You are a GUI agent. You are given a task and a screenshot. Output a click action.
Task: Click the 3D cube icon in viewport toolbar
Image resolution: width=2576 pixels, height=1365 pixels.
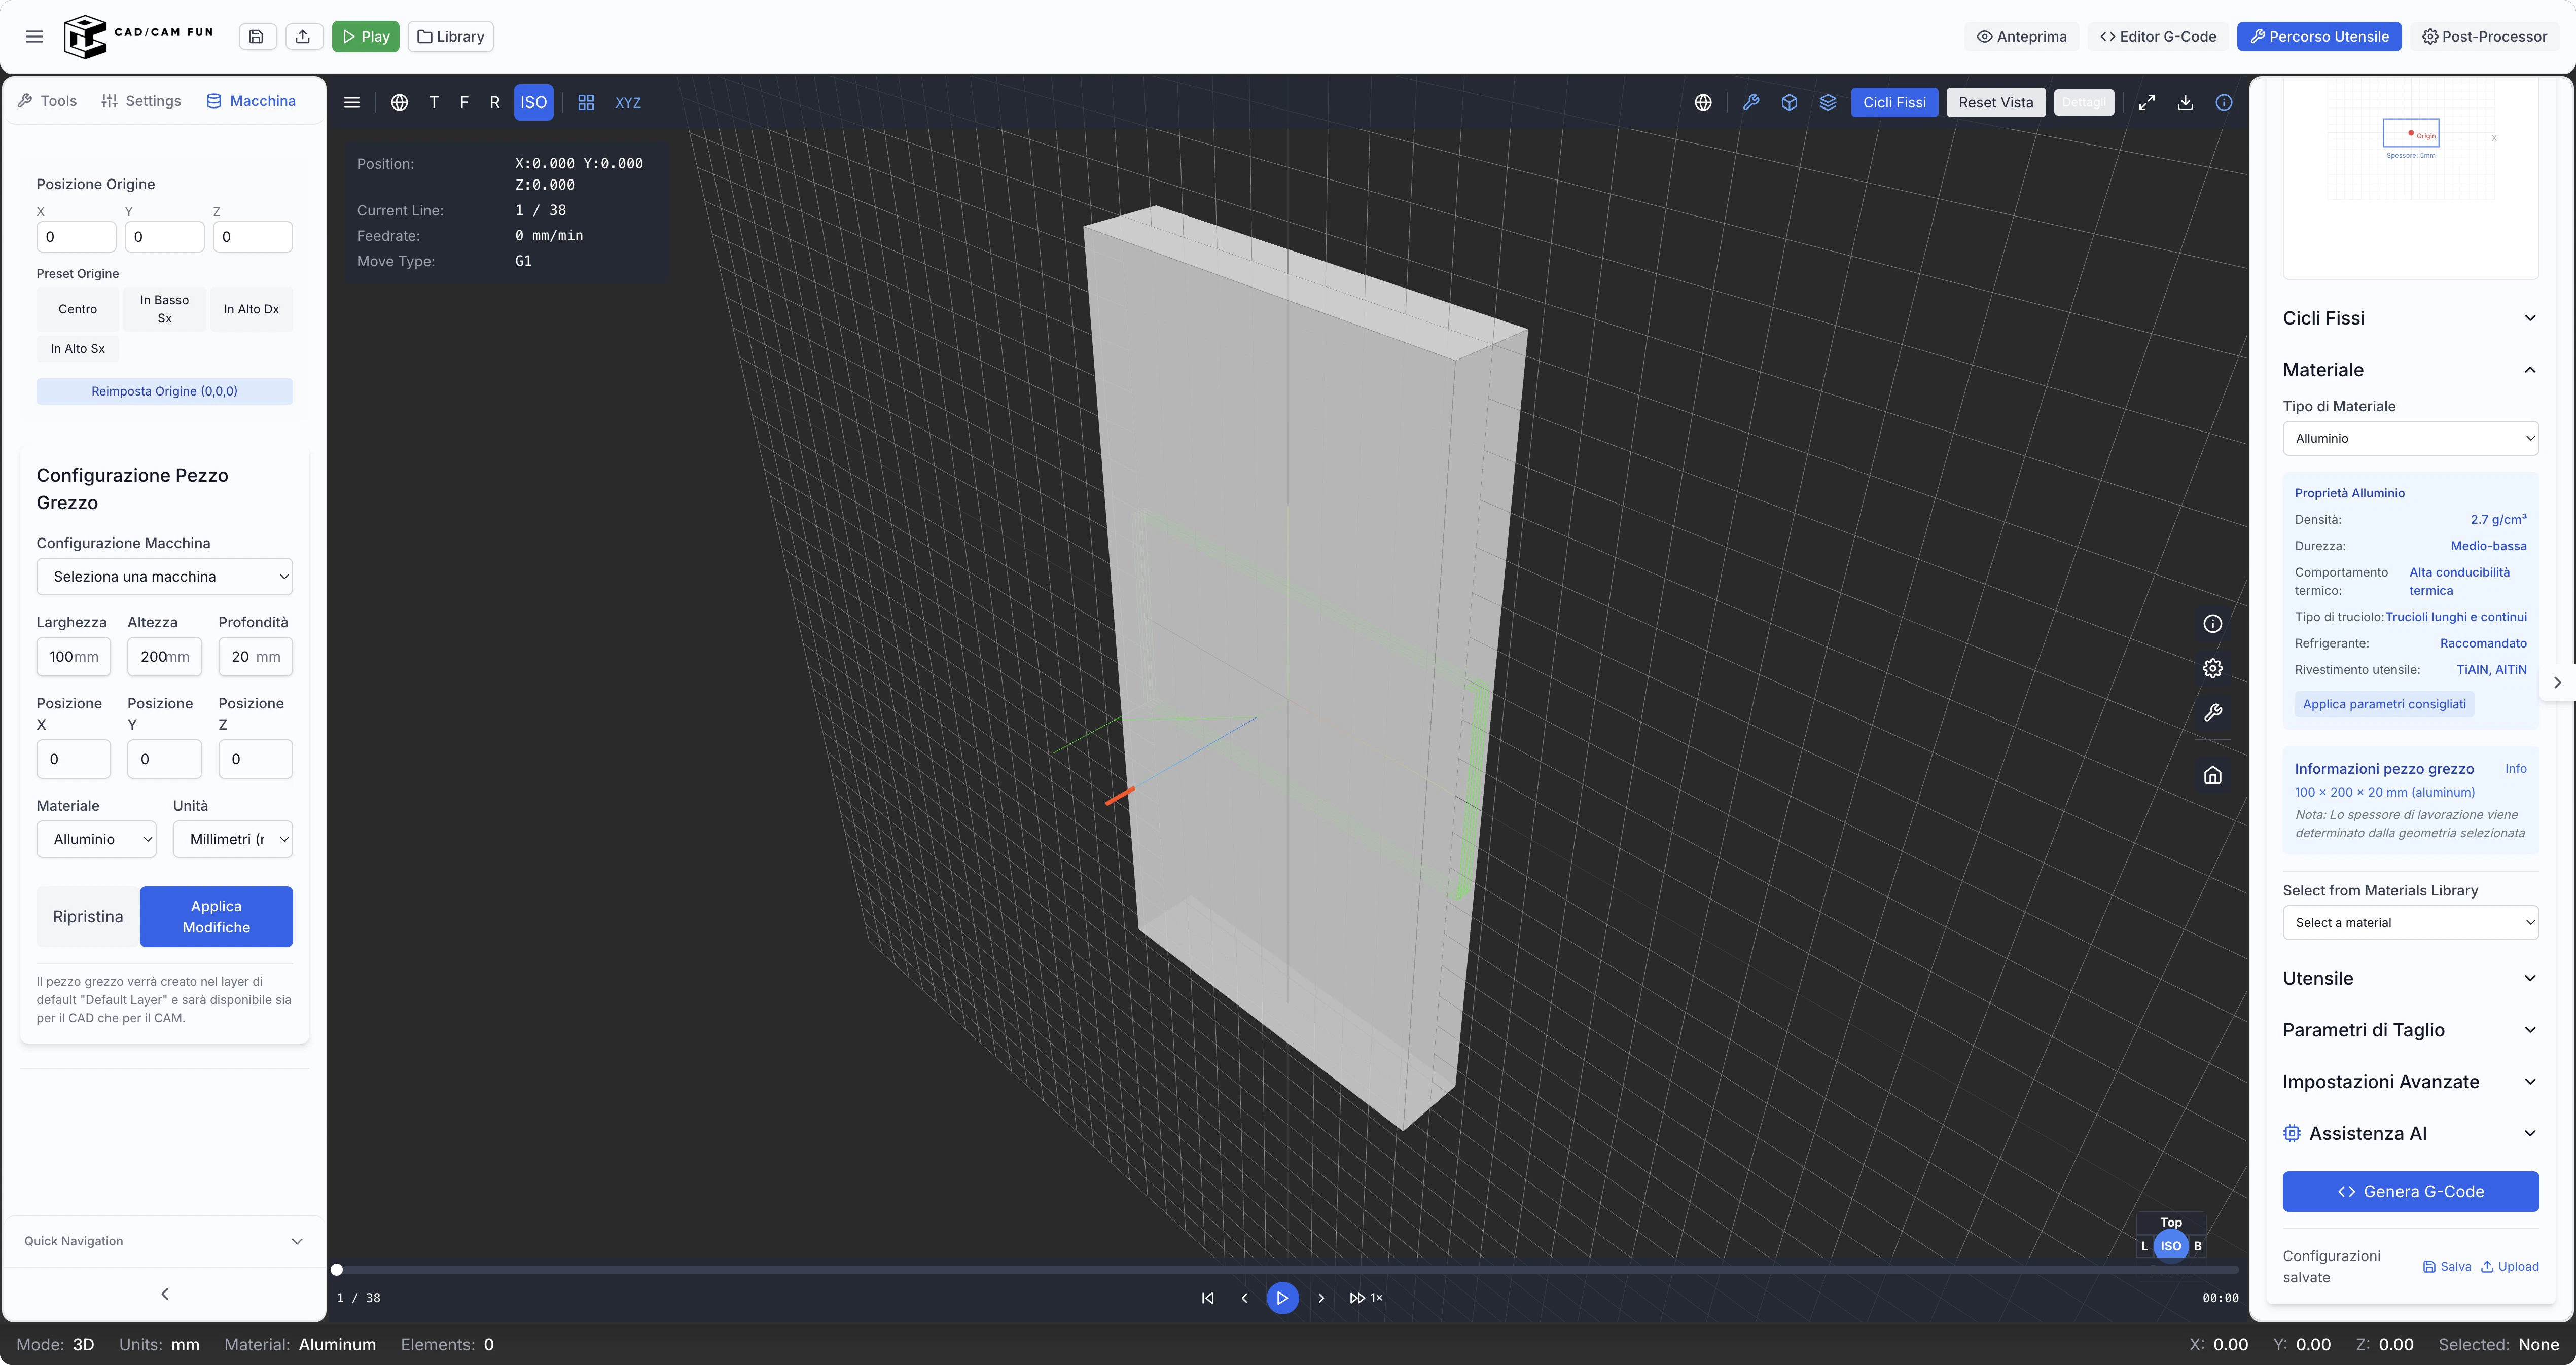(1789, 103)
